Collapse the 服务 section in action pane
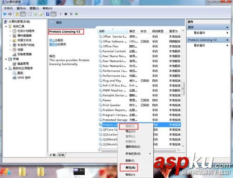 point(227,27)
